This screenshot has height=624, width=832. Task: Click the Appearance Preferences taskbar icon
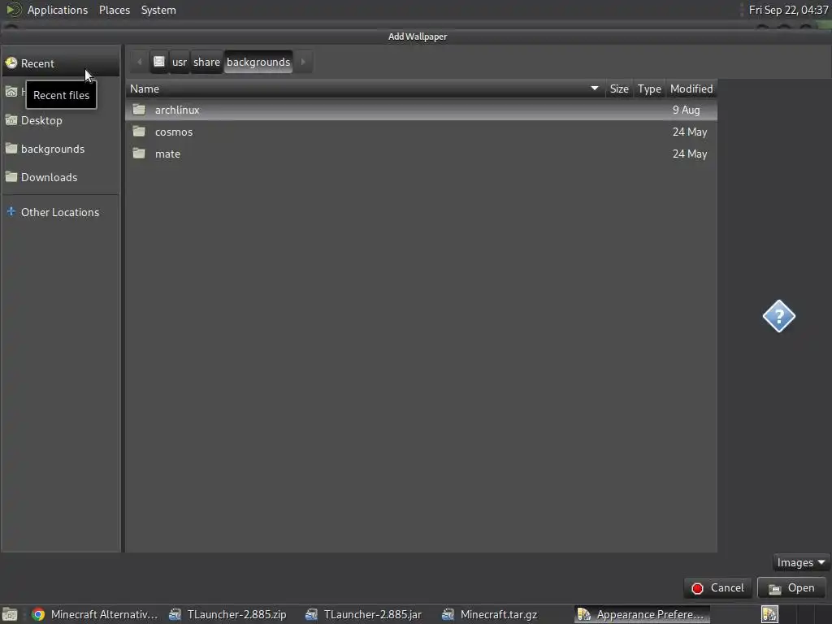pos(584,614)
